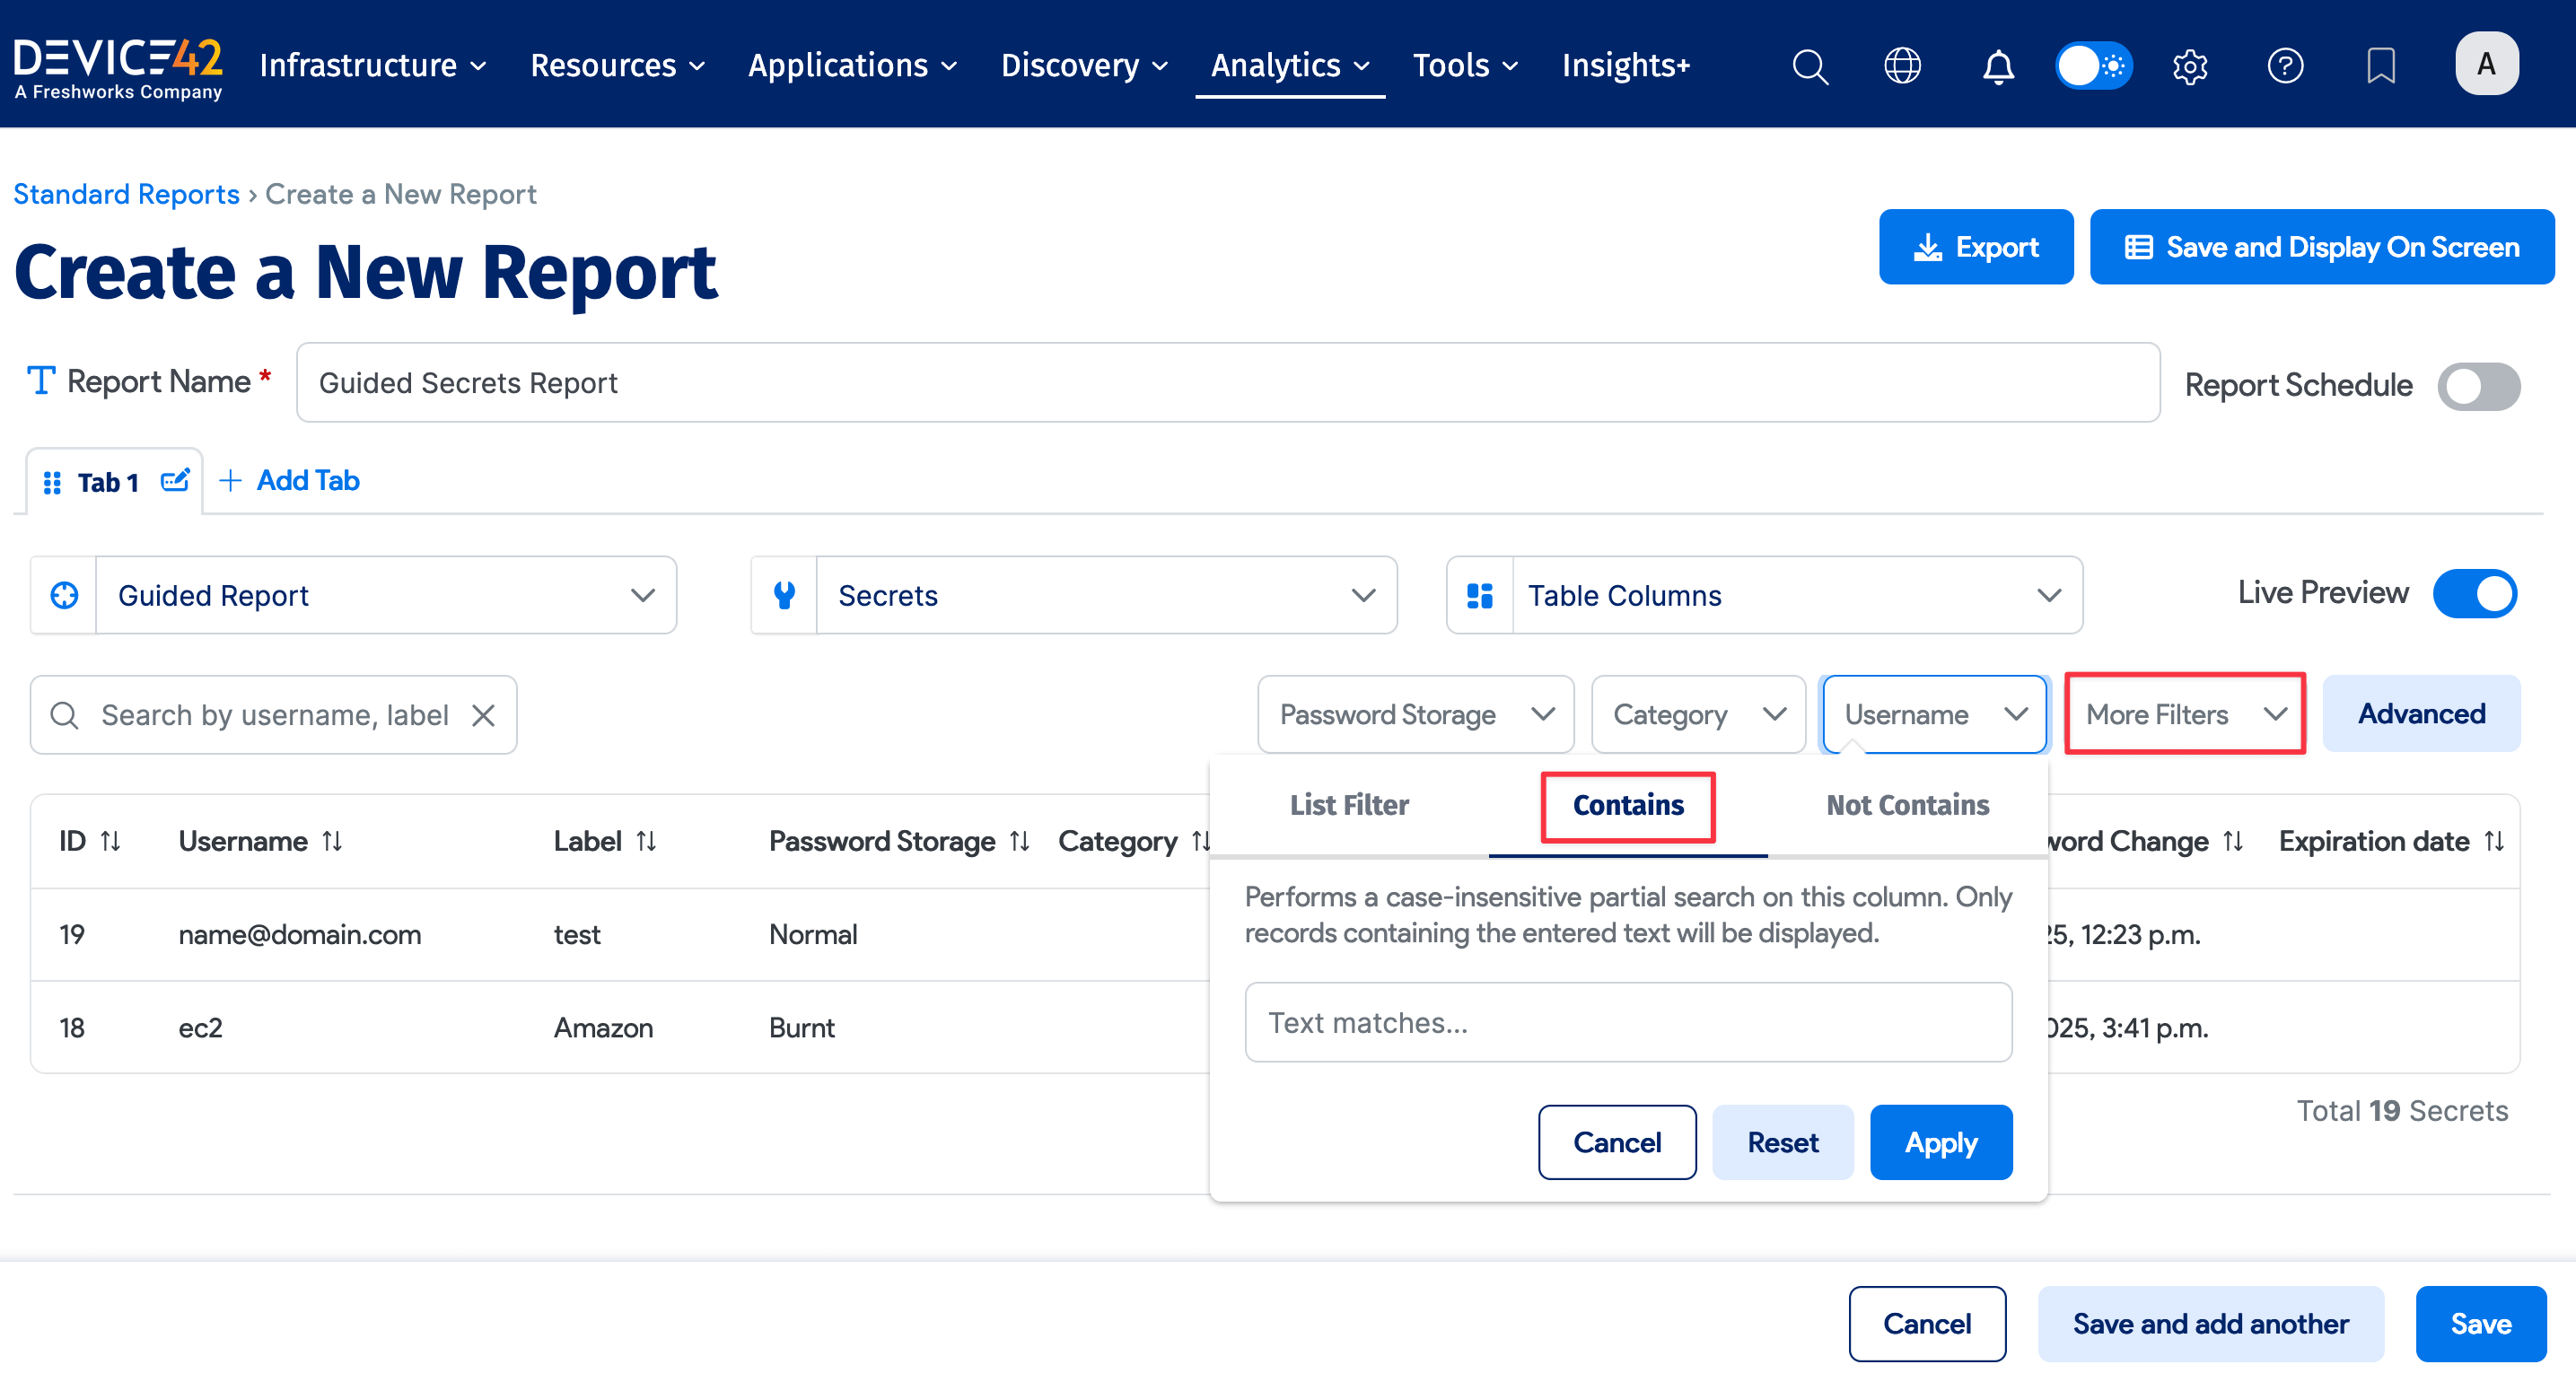
Task: Open the notifications bell
Action: pyautogui.click(x=1998, y=66)
